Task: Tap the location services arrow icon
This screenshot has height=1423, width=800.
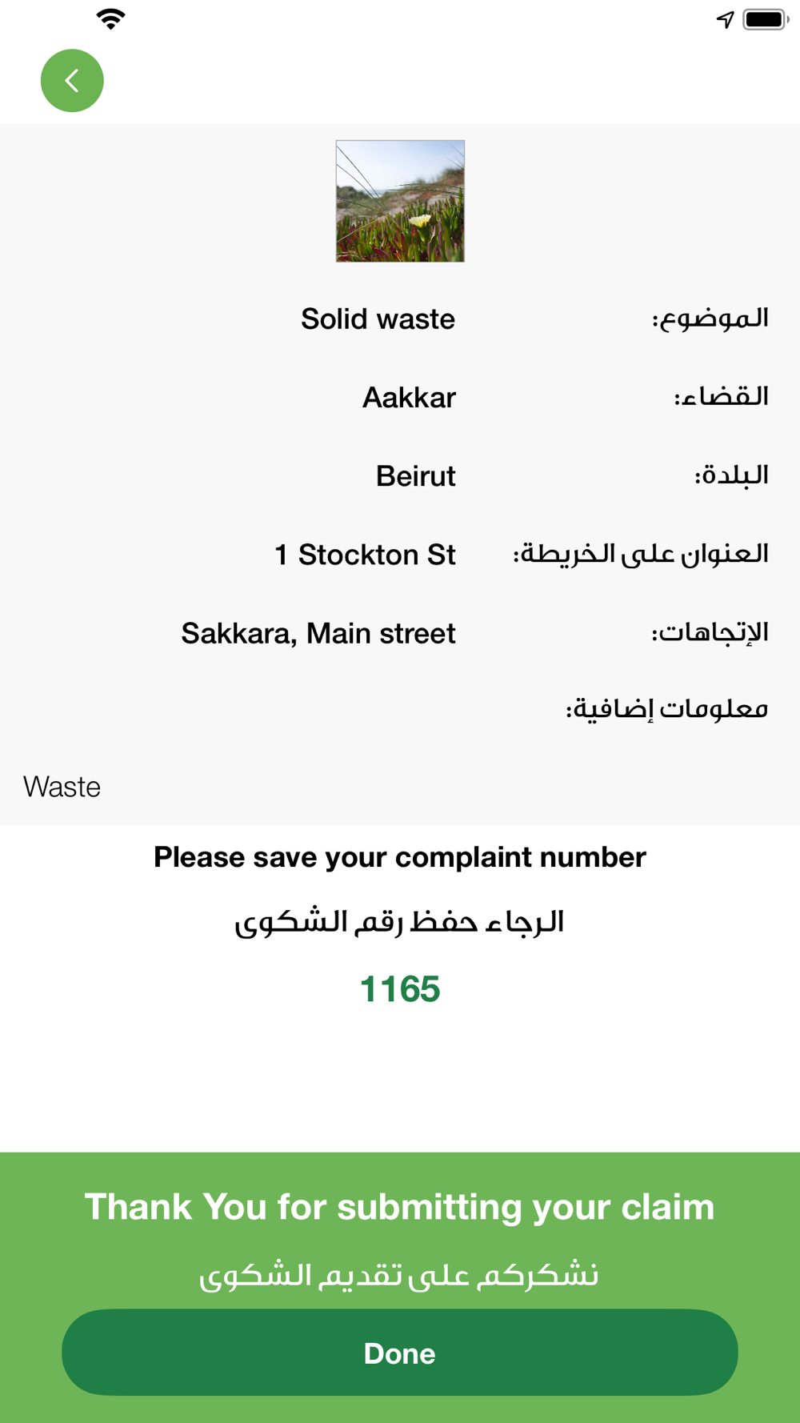Action: pyautogui.click(x=725, y=19)
